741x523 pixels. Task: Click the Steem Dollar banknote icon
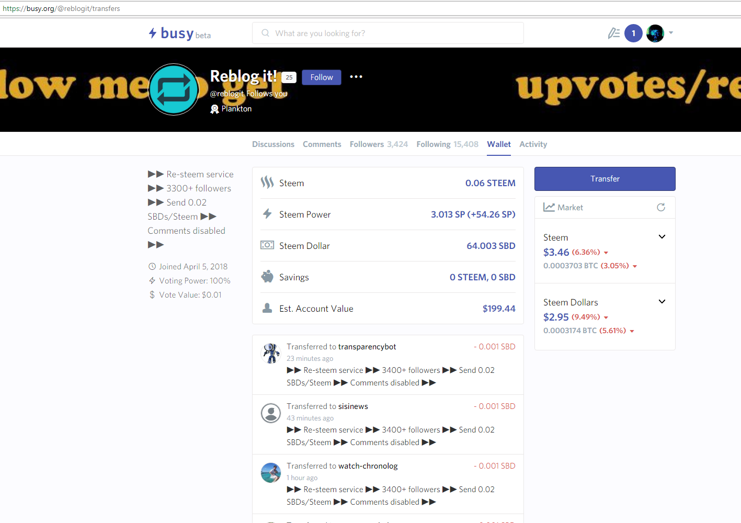click(267, 245)
